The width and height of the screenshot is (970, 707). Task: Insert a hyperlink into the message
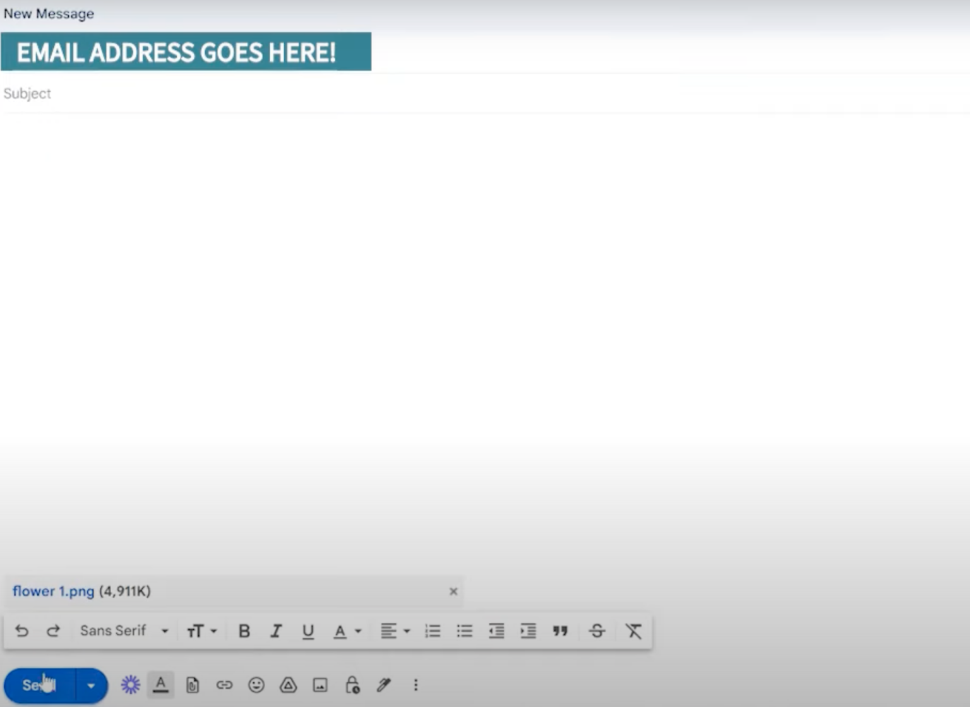coord(224,684)
